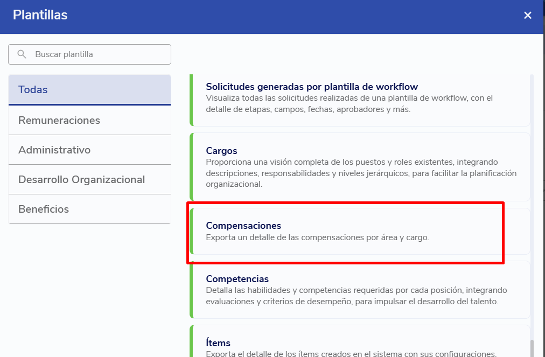The height and width of the screenshot is (357, 545).
Task: Pick the Ítems template title
Action: click(218, 343)
